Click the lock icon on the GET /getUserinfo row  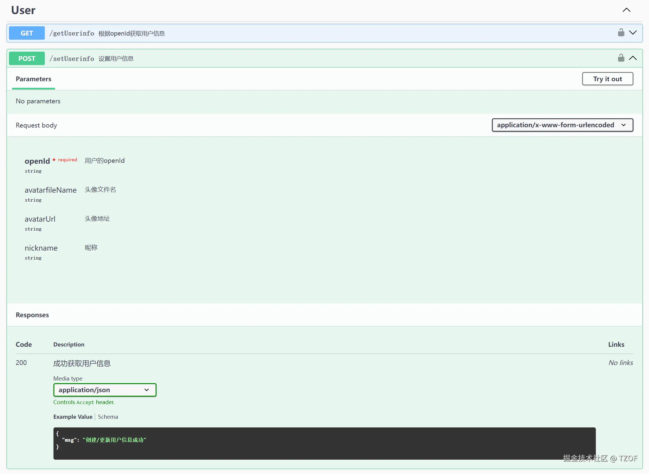coord(621,33)
